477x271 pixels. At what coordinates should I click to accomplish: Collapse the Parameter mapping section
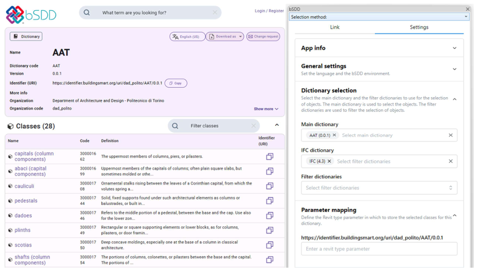coord(455,216)
